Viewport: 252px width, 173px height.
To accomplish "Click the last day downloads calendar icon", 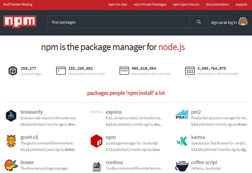I will tap(61, 71).
